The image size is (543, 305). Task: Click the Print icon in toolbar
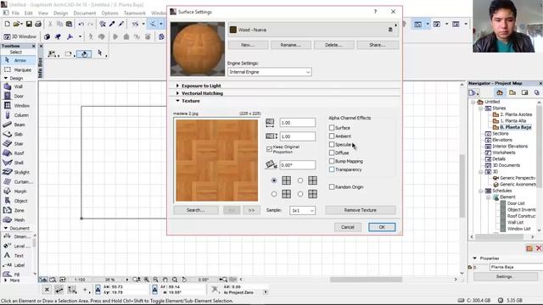[x=38, y=24]
